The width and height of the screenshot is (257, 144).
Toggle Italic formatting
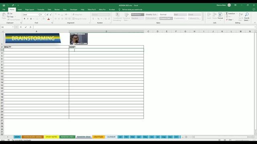pyautogui.click(x=28, y=19)
